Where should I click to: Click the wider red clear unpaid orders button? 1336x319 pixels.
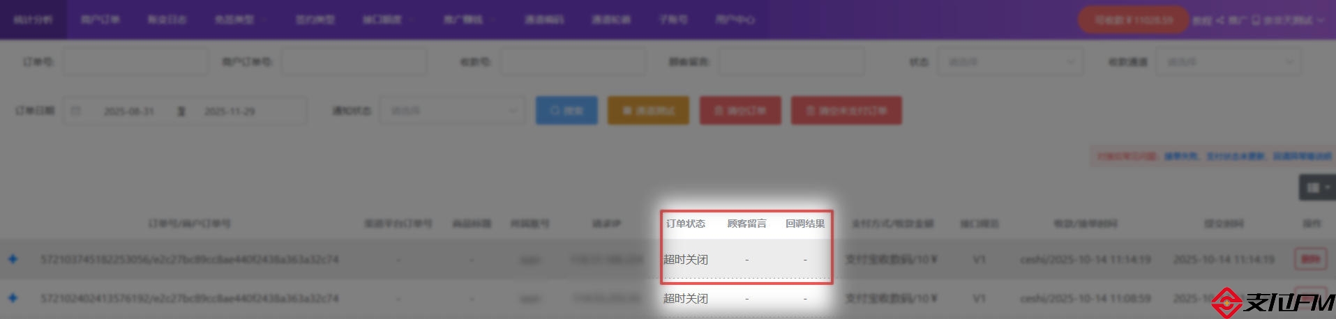pos(846,111)
